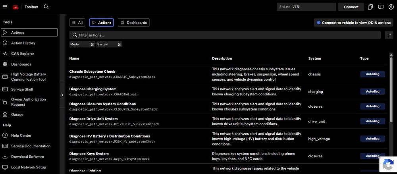The width and height of the screenshot is (397, 174).
Task: Click Autodiag for Diagnose Charging System
Action: point(372,91)
